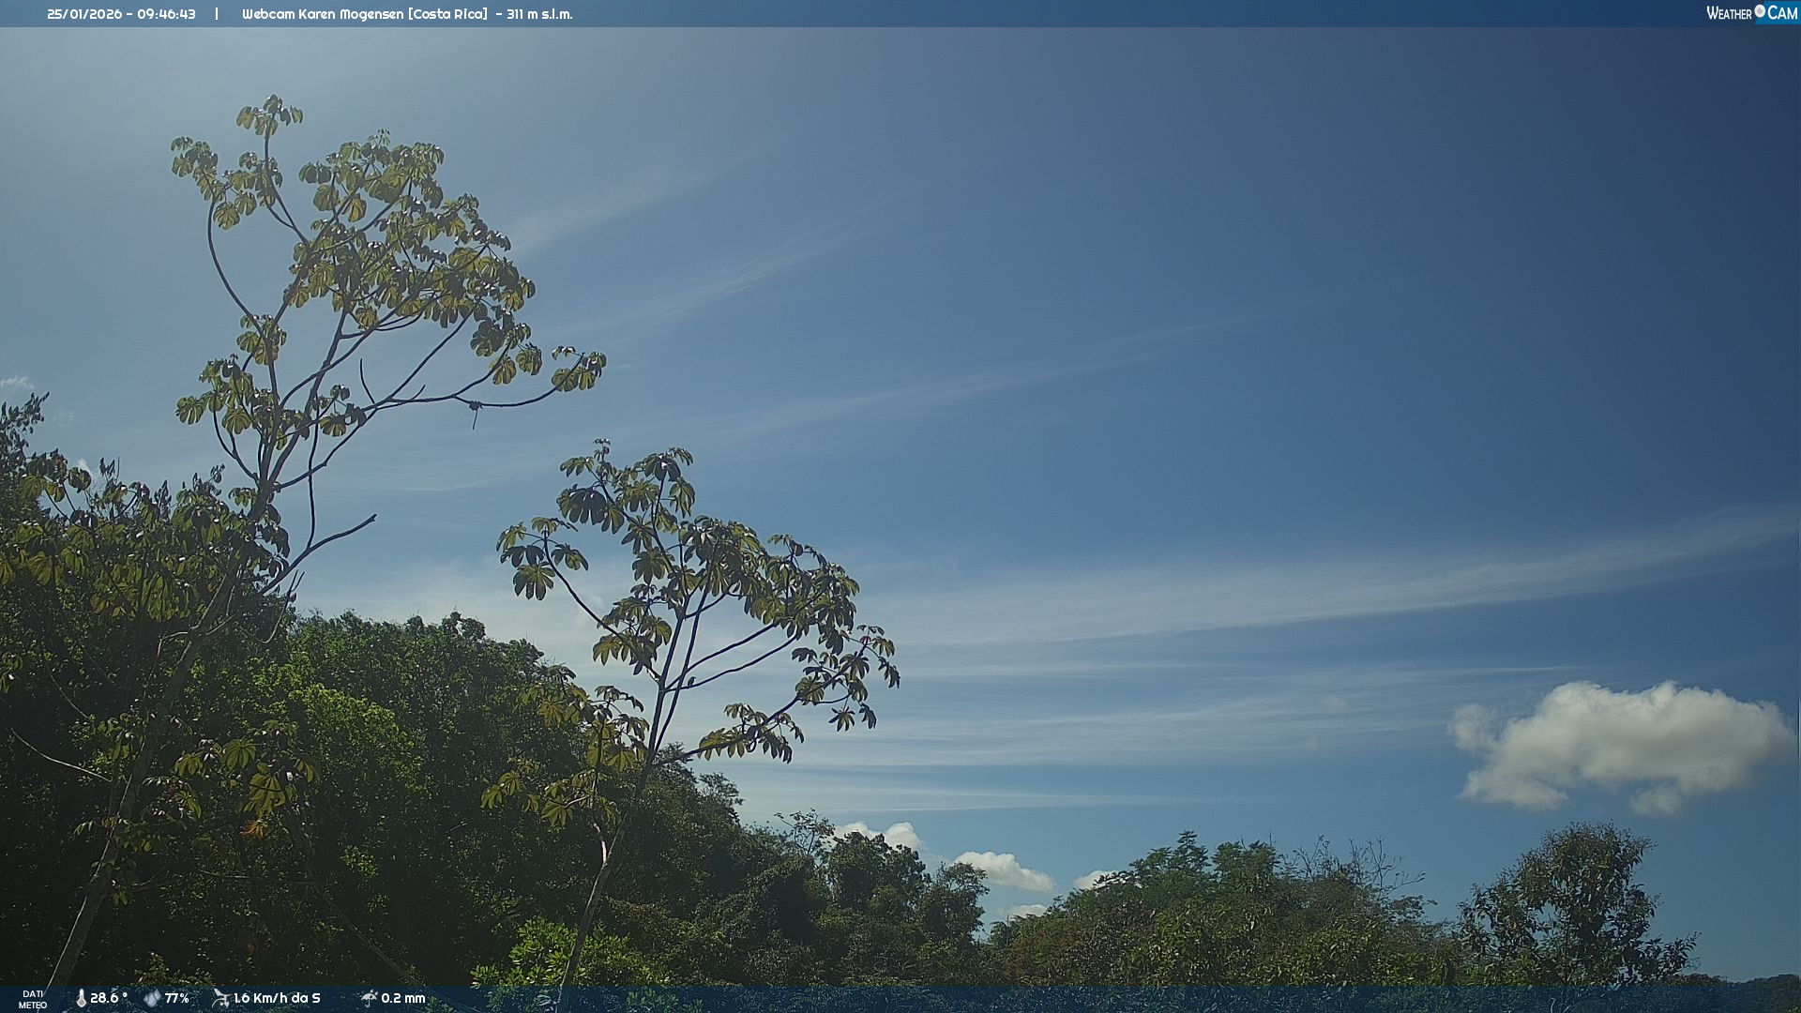Screen dimensions: 1801x1013
Task: Click the thermometer temperature icon
Action: tap(81, 998)
